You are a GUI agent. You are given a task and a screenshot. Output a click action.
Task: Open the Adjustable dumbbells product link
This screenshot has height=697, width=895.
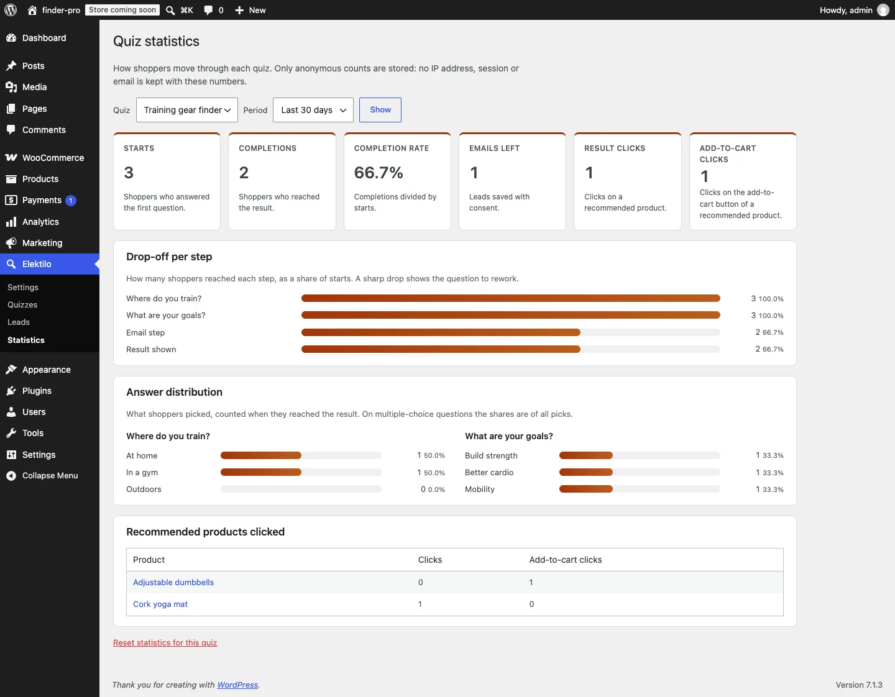[173, 583]
